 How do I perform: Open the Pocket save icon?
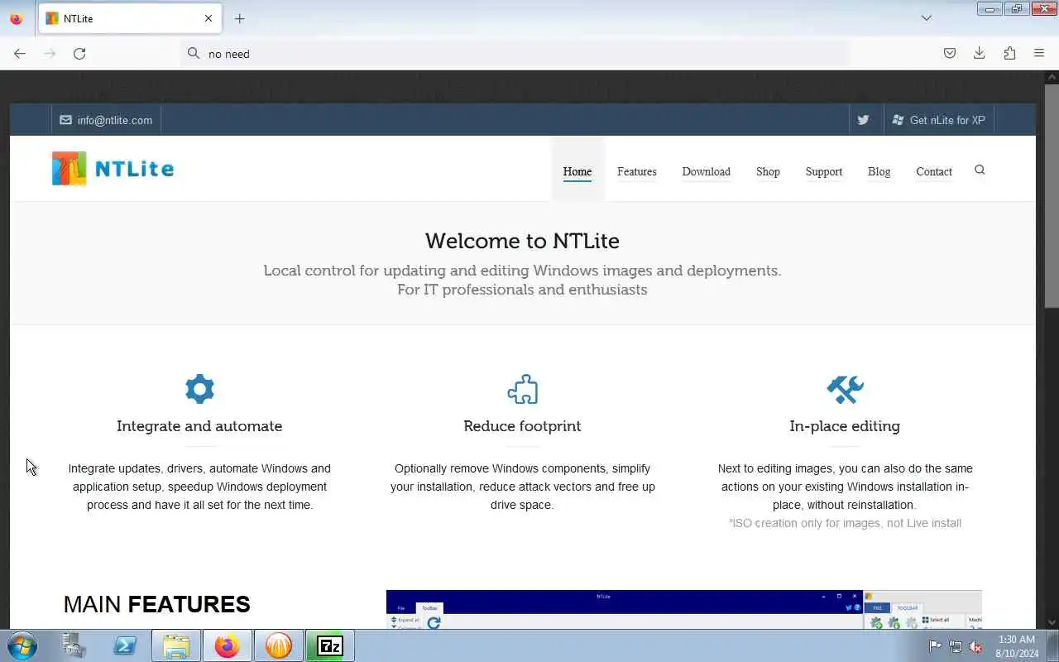[x=950, y=53]
